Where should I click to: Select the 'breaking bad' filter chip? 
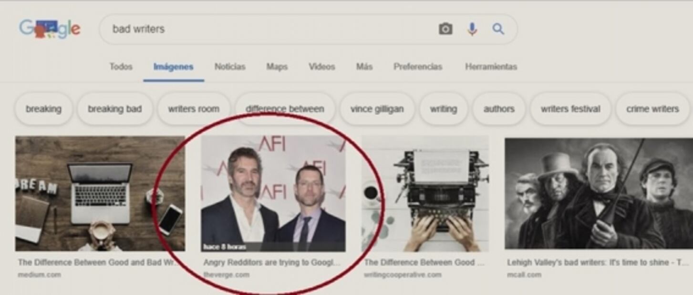[x=114, y=109]
